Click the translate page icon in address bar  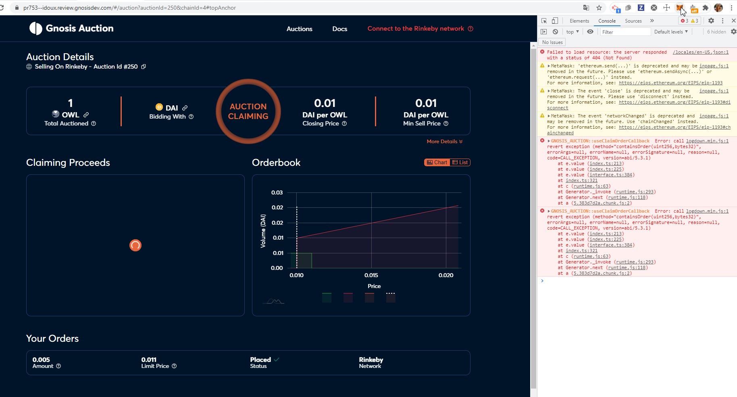click(x=586, y=8)
